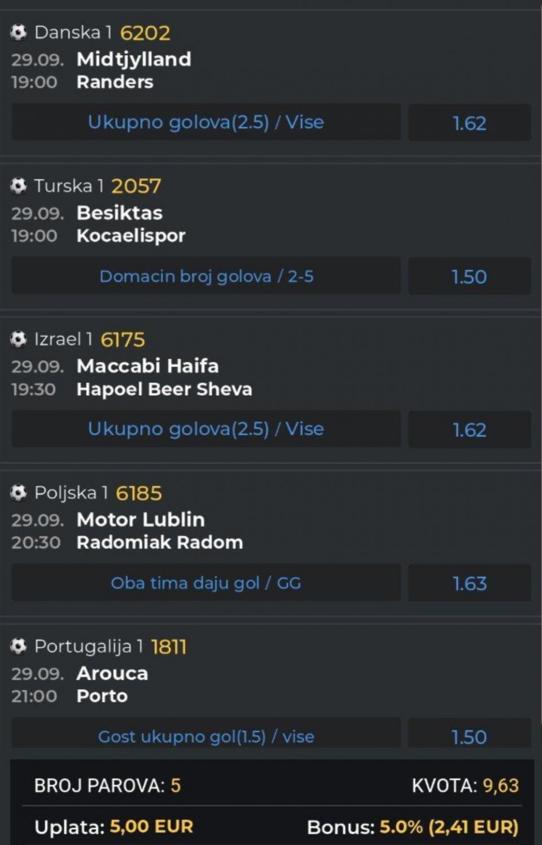Open match code 2057 for Turska 1
542x845 pixels.
[136, 186]
